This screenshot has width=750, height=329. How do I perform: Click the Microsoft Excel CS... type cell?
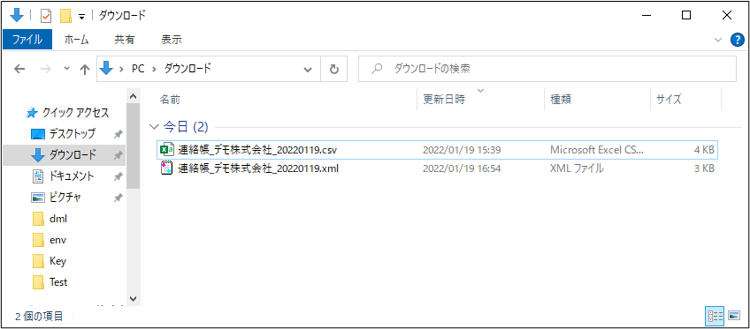coord(597,150)
